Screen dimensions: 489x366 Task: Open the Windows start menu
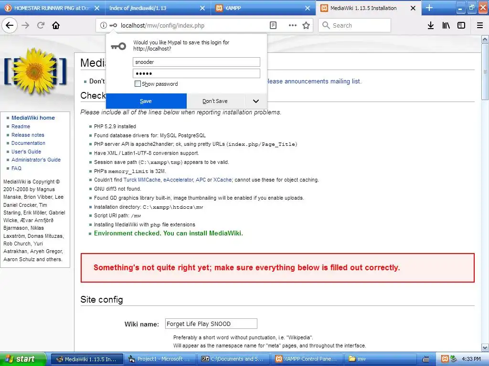[x=23, y=359]
